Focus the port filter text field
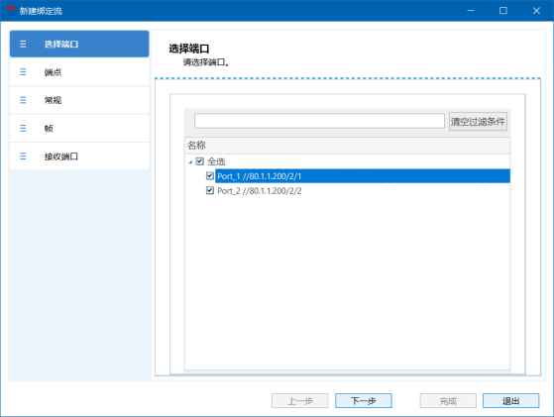Image resolution: width=554 pixels, height=417 pixels. point(319,121)
